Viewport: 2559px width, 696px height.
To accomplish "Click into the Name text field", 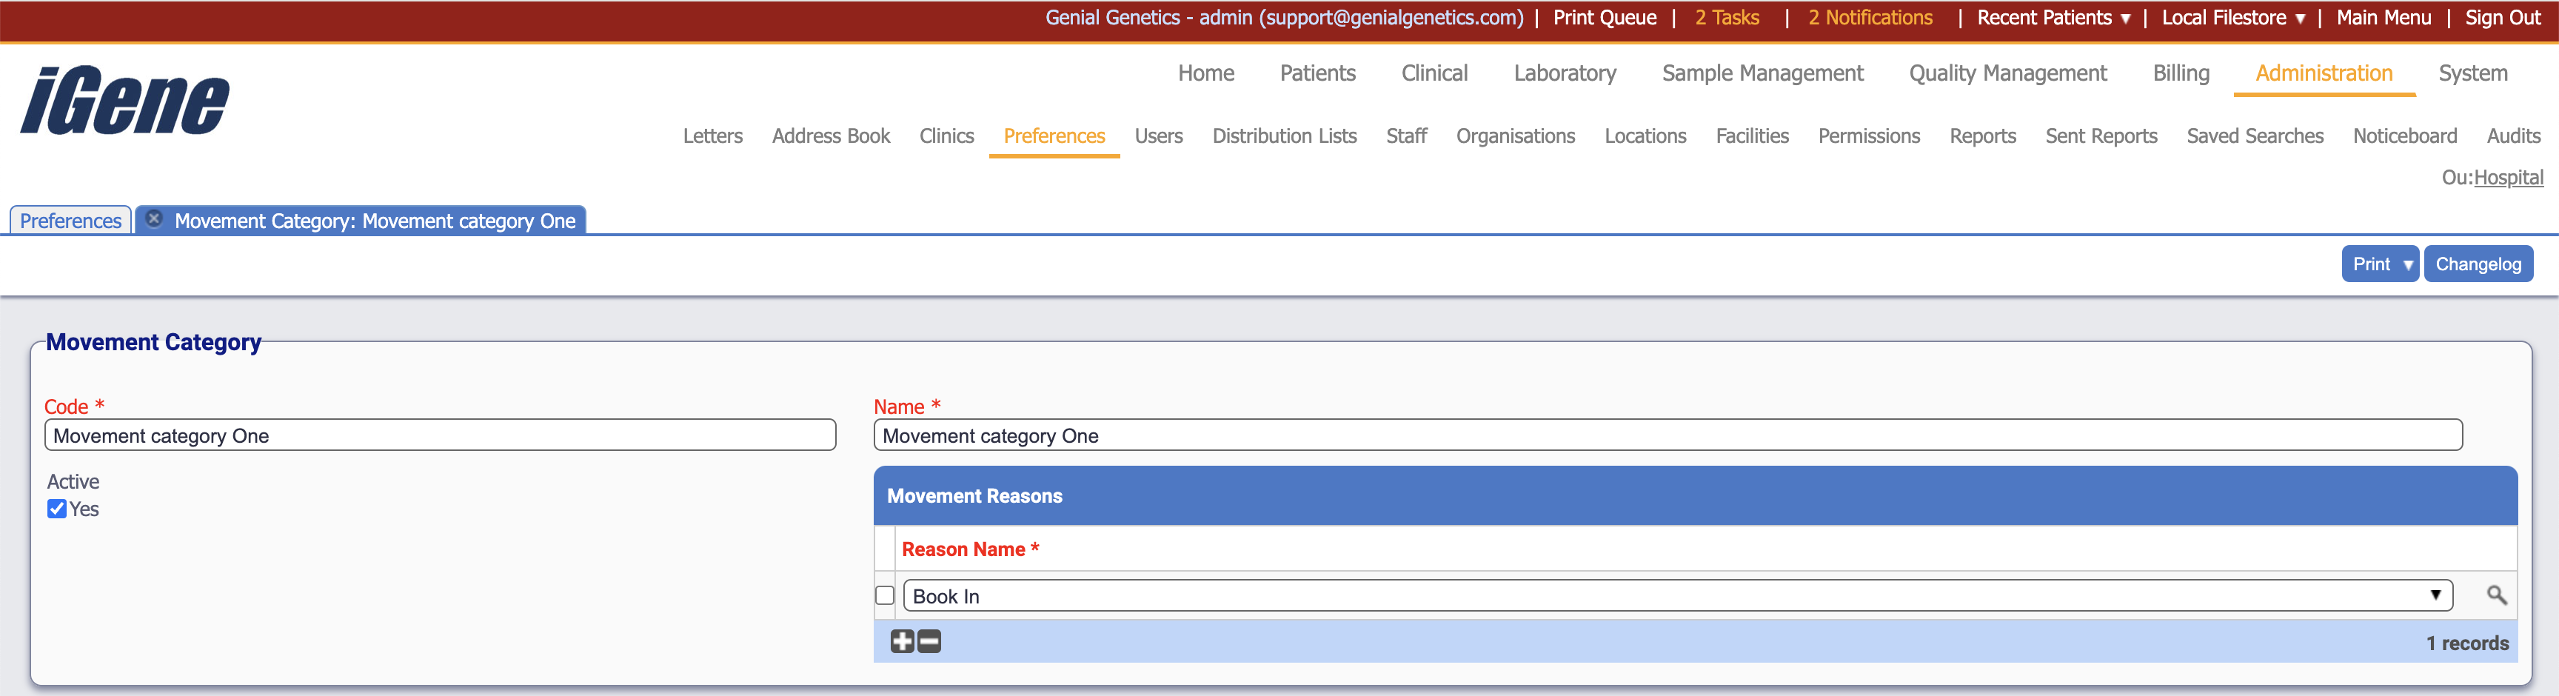I will (x=1667, y=436).
